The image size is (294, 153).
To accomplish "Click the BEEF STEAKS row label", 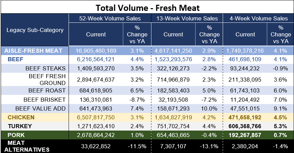I will (45, 68).
